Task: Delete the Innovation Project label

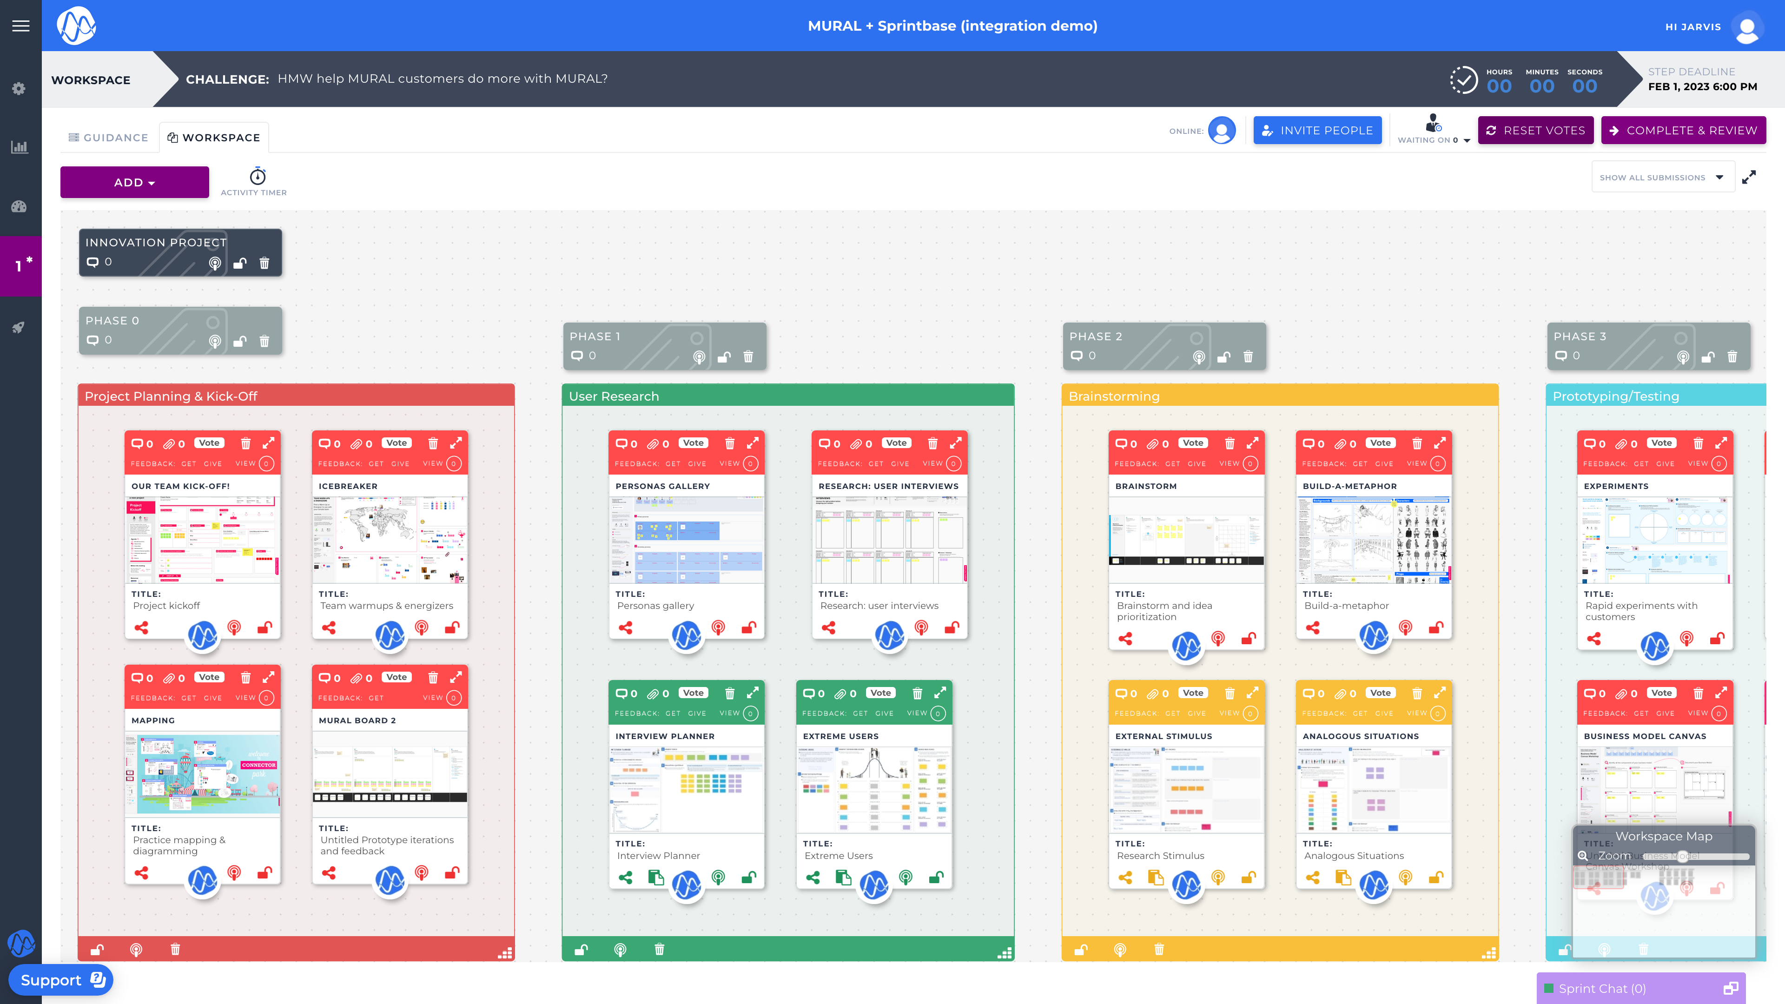Action: [264, 263]
